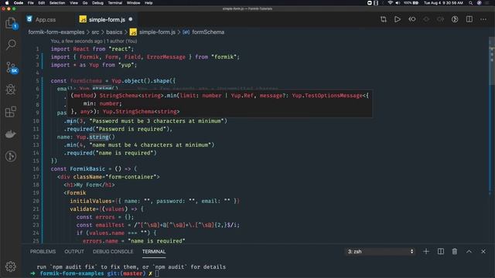Click line number 16 in the gutter
Image resolution: width=495 pixels, height=278 pixels.
pos(36,169)
